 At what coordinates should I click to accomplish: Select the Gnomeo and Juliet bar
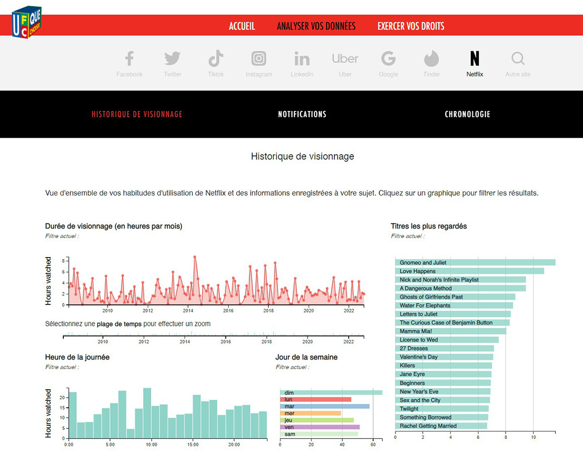pos(475,262)
